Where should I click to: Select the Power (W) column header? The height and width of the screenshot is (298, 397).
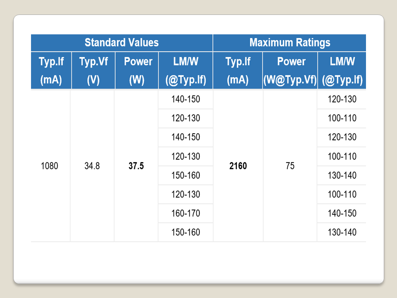(x=136, y=70)
